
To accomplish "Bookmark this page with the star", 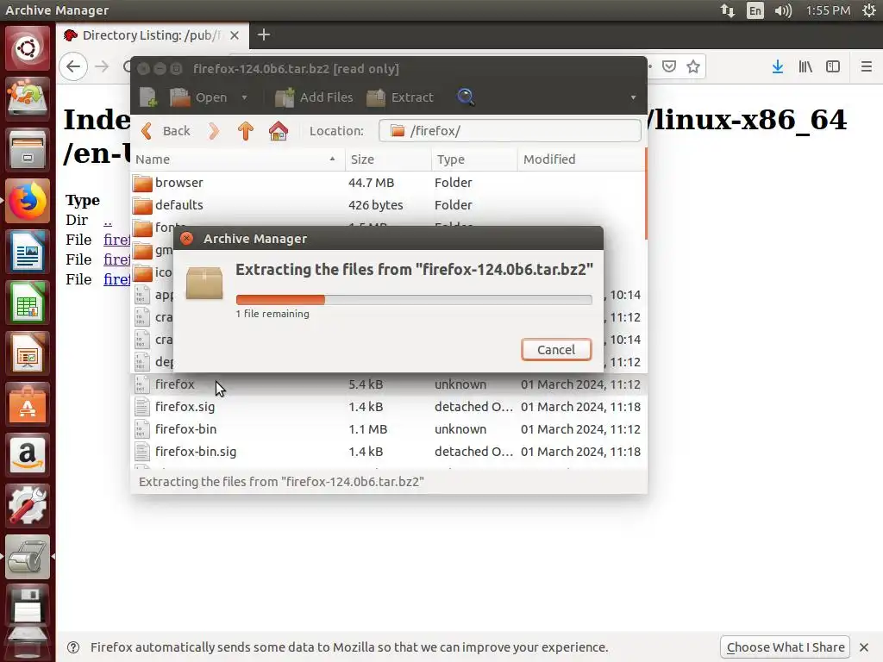I will 693,66.
